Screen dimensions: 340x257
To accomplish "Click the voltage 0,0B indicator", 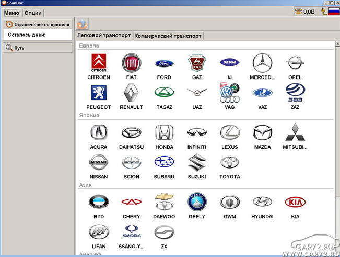I will pos(305,12).
